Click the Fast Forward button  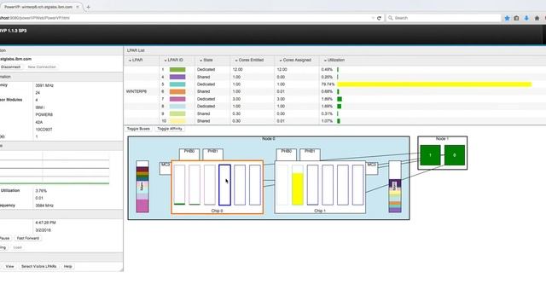[x=28, y=238]
